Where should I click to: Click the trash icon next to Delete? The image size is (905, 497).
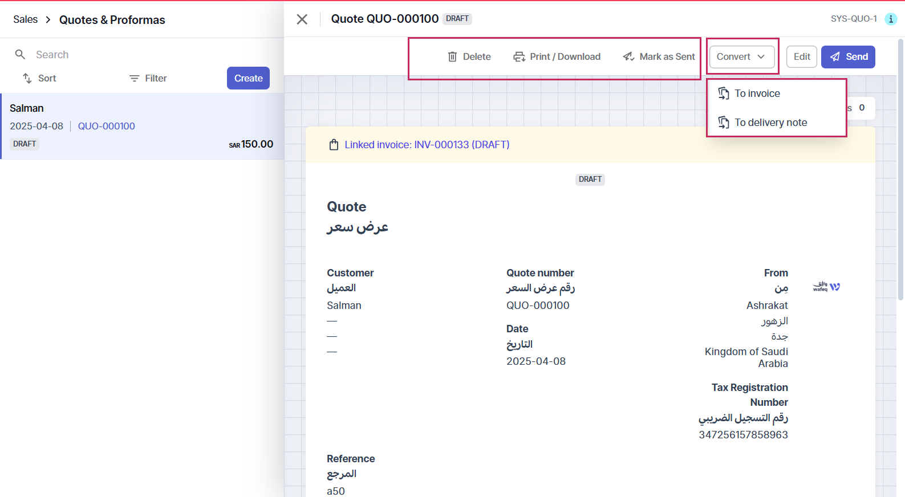452,56
